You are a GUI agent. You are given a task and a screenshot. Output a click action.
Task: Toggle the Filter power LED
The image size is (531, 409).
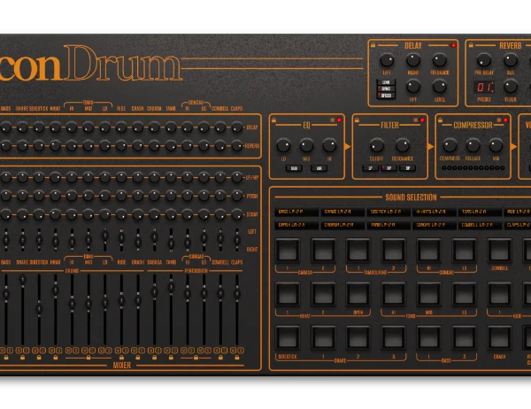coord(422,120)
